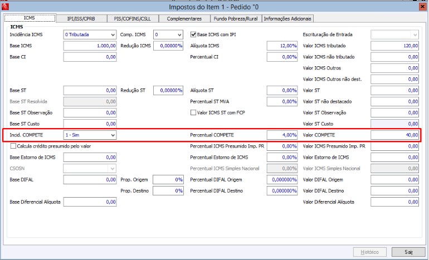Open the Incid. COMPETE dropdown

[x=90, y=135]
